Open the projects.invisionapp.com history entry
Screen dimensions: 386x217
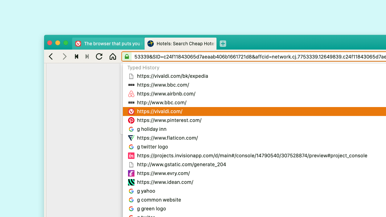pyautogui.click(x=254, y=156)
